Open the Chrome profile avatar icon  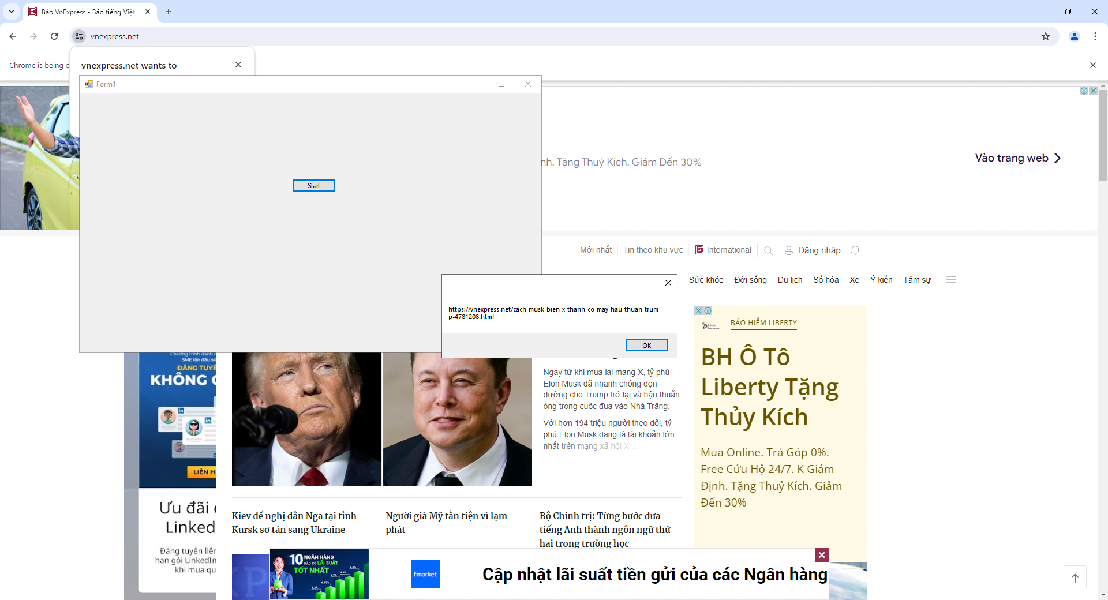click(x=1075, y=36)
